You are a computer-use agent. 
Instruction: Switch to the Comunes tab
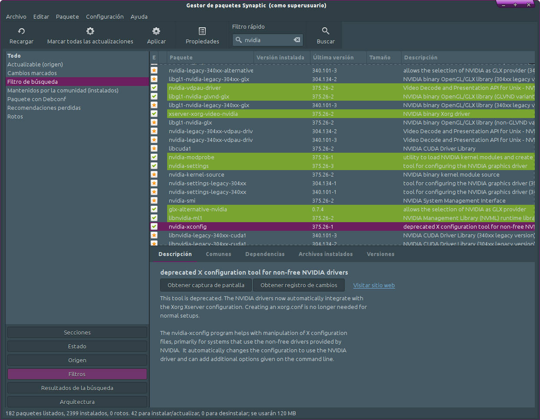(218, 254)
